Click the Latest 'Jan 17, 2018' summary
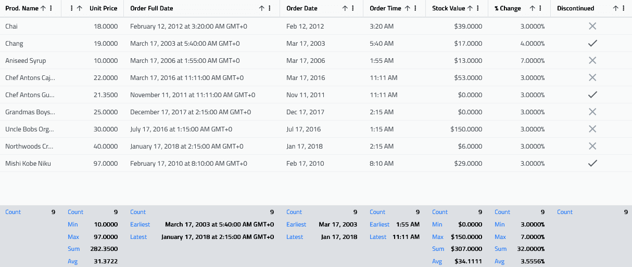 (x=339, y=237)
